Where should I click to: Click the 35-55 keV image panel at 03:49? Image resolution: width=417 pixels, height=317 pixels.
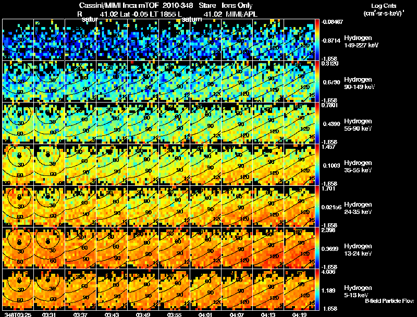click(x=143, y=164)
